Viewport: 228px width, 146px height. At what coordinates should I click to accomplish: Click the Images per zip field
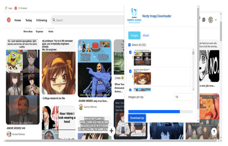point(183,97)
